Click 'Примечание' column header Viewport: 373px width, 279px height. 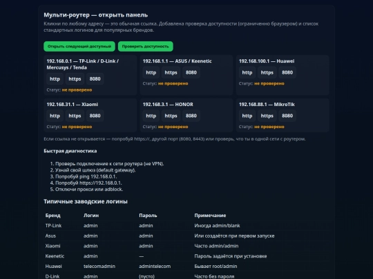point(210,216)
